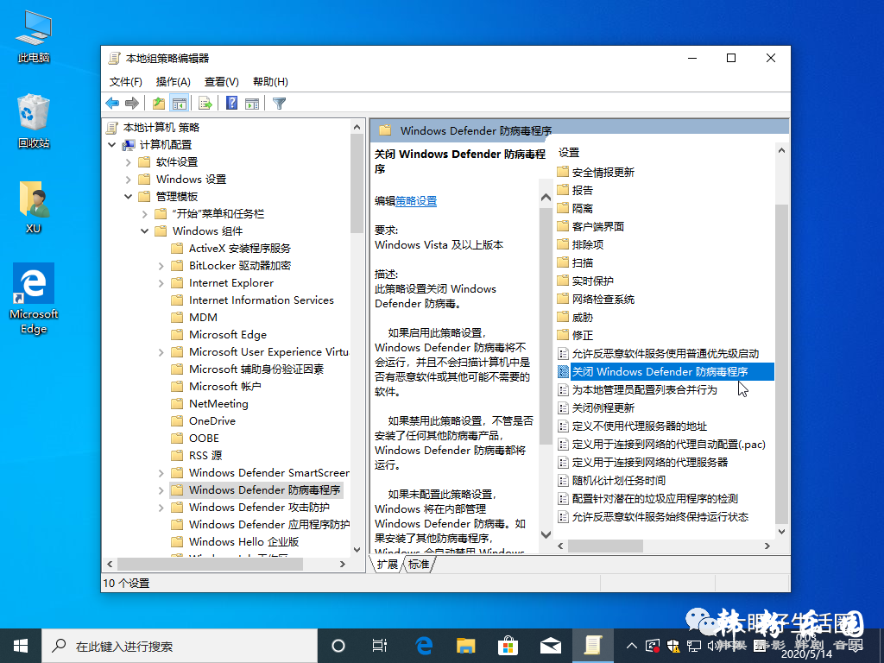Collapse the 计算机配置 tree node
The image size is (884, 663).
coord(111,145)
